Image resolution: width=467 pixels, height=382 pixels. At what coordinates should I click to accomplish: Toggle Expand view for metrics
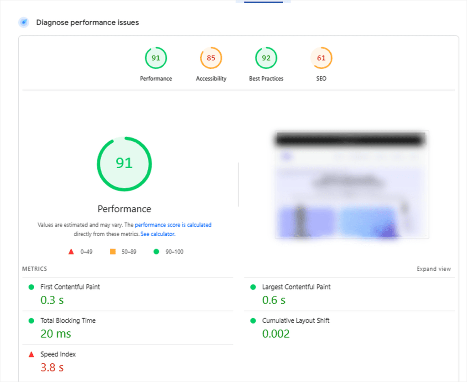click(434, 269)
